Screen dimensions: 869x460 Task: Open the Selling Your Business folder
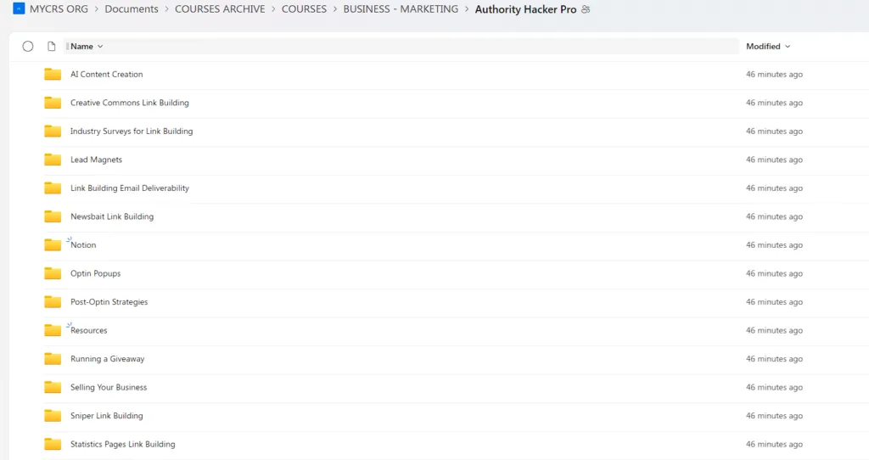point(109,387)
